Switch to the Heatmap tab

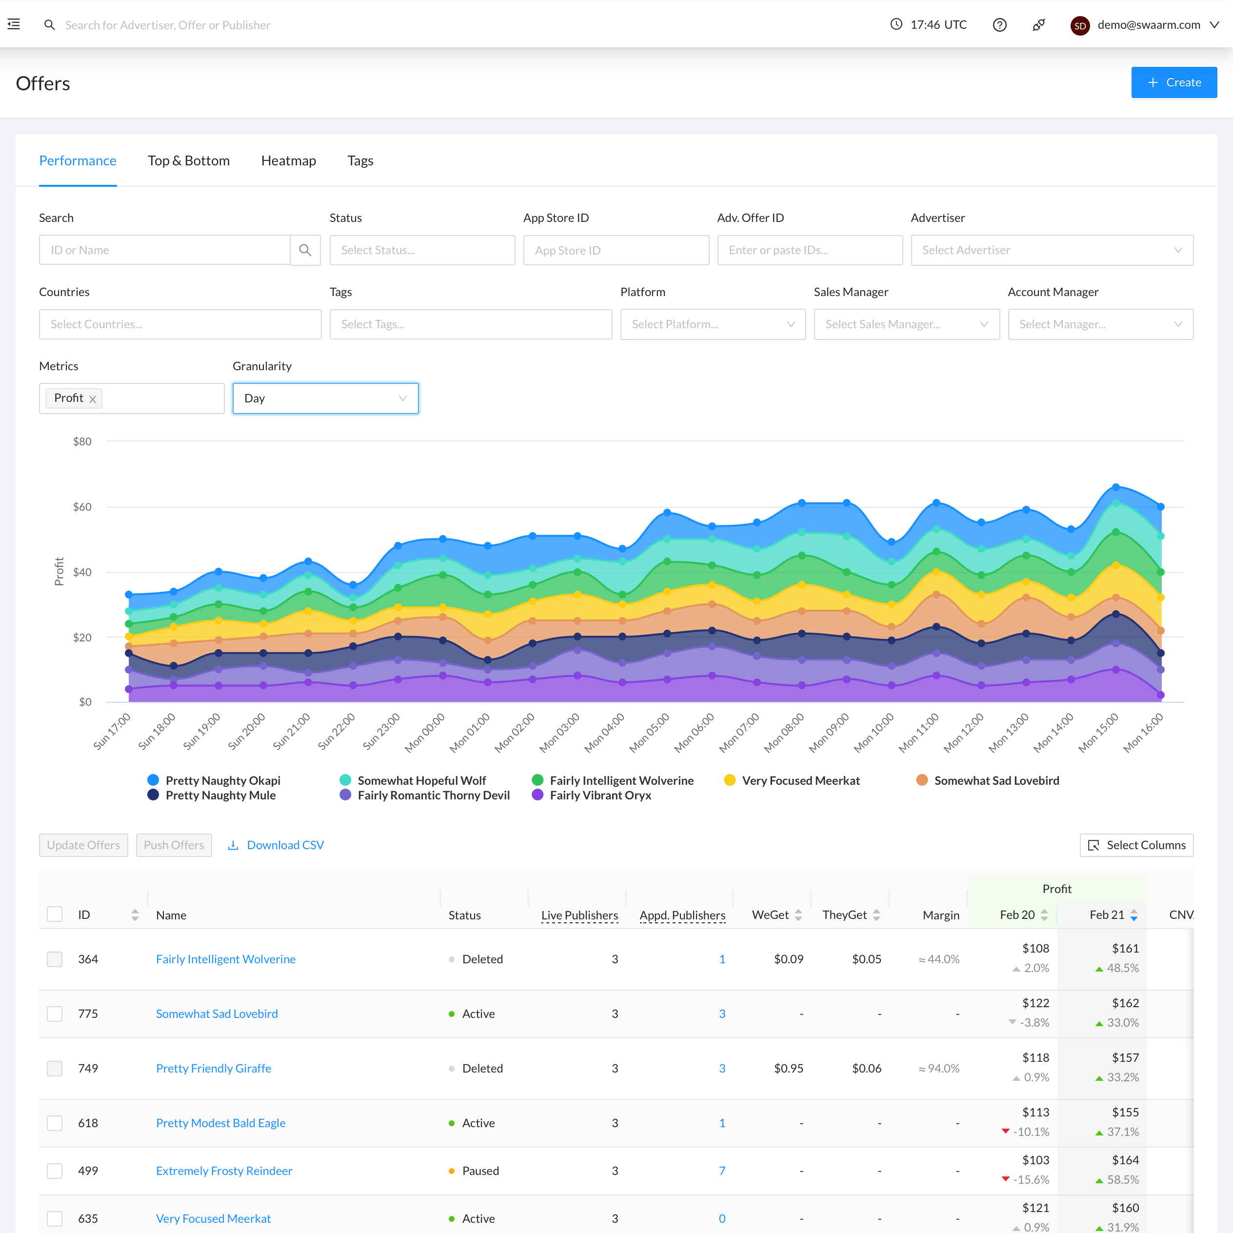pos(288,160)
